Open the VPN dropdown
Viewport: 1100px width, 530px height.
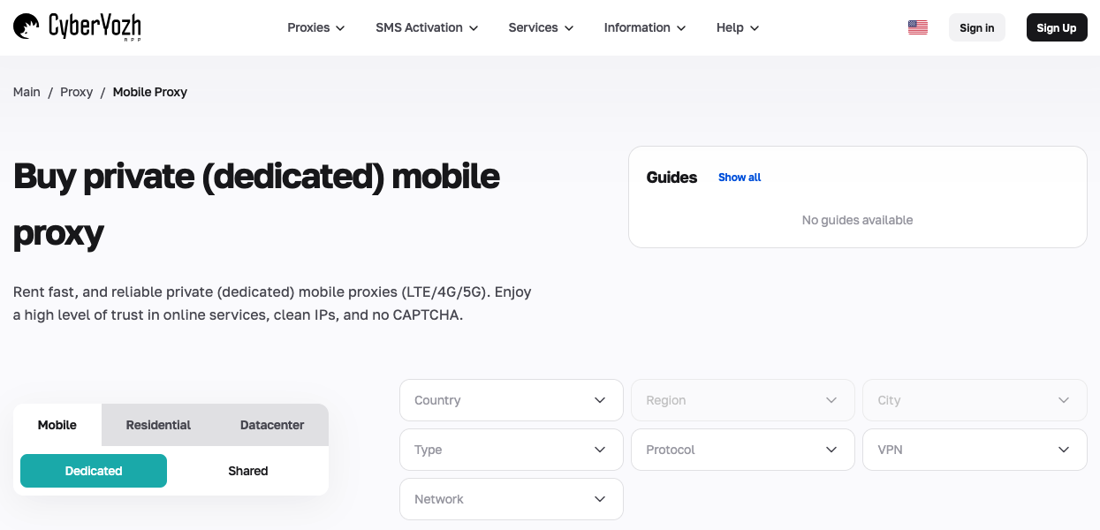pos(975,450)
